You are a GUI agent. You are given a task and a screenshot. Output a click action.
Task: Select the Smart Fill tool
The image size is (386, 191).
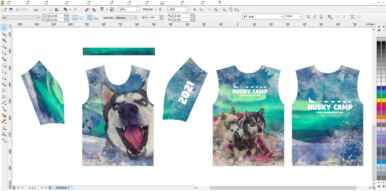(4, 59)
